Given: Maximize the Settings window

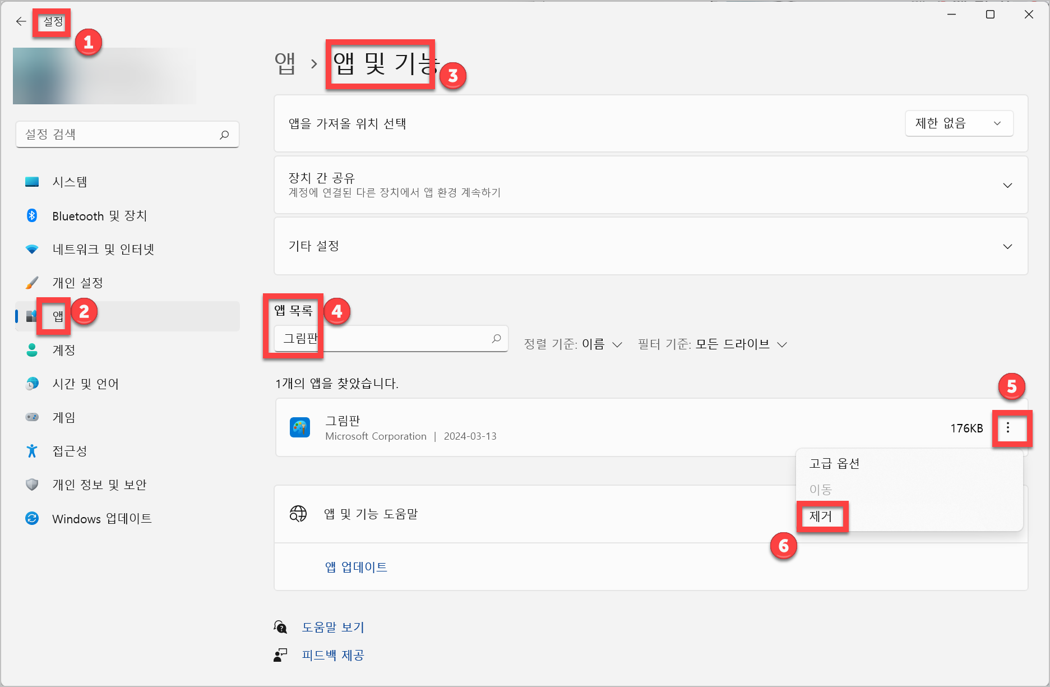Looking at the screenshot, I should (x=991, y=15).
